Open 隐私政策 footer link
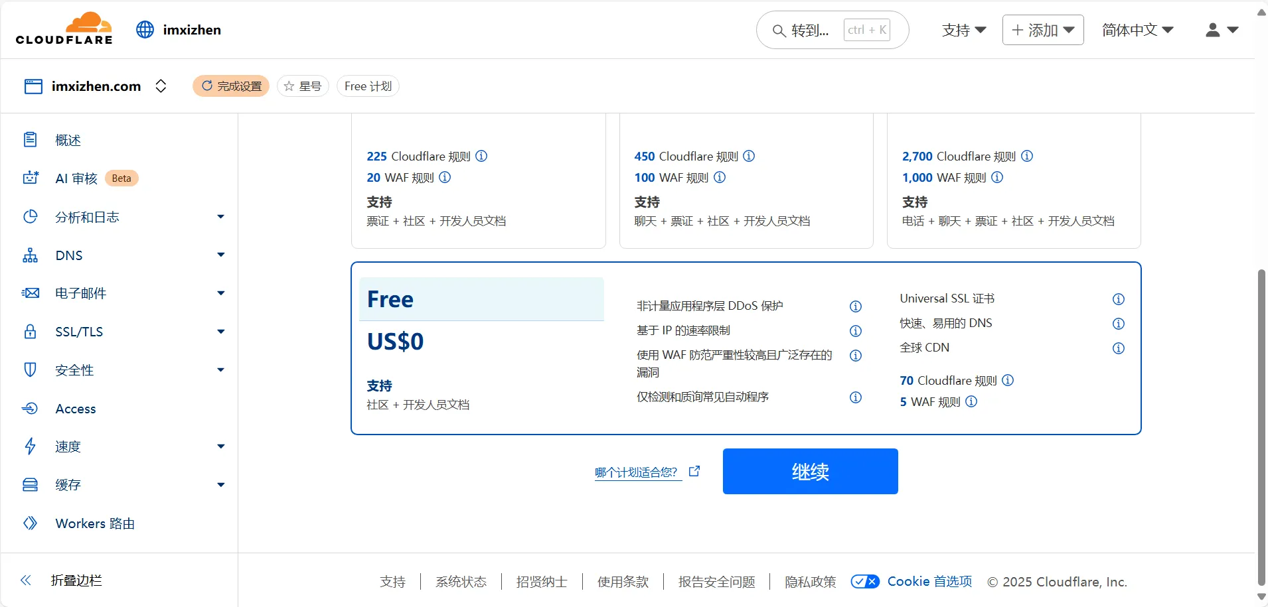Screen dimensions: 1268x607 (x=810, y=582)
